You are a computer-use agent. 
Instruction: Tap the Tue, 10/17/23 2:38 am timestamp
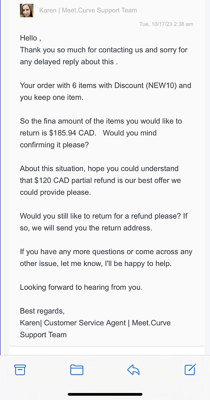166,24
